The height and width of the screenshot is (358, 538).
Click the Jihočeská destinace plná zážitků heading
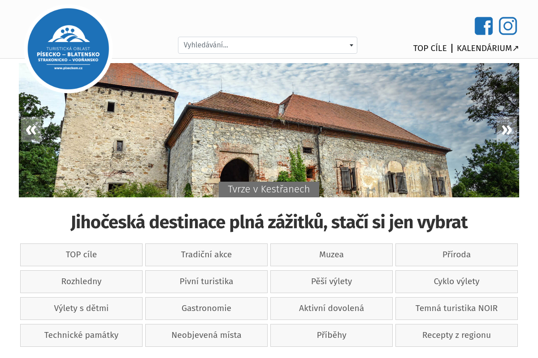point(269,222)
